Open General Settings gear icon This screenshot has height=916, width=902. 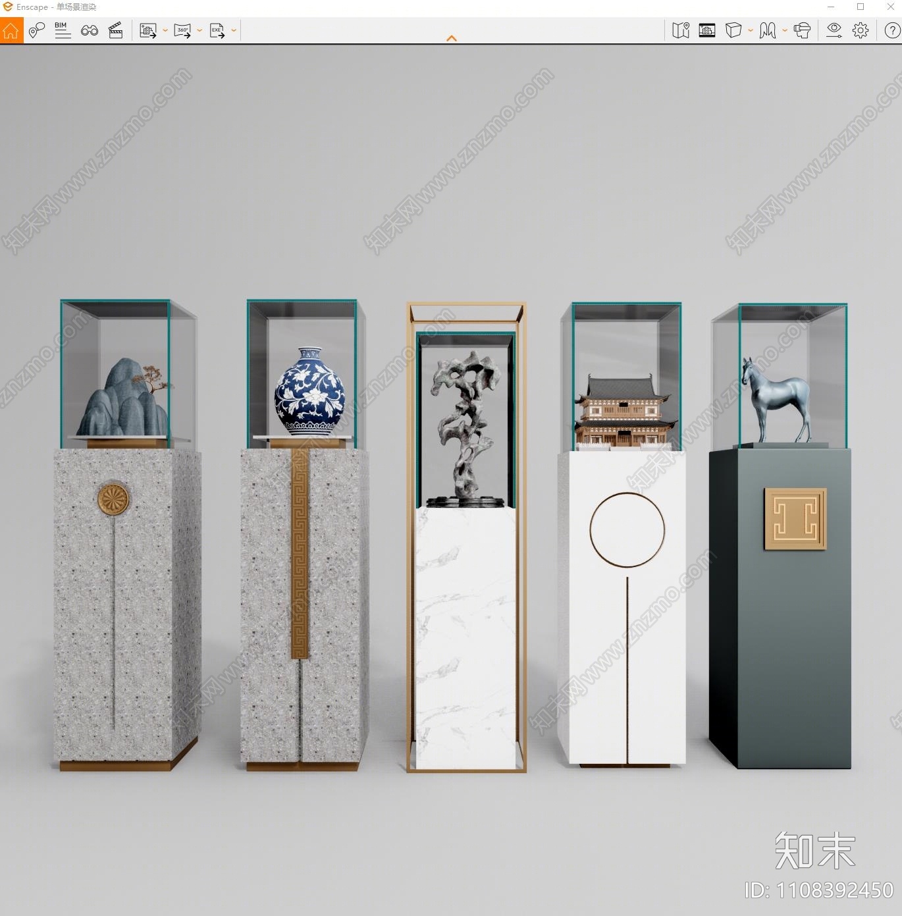click(861, 30)
